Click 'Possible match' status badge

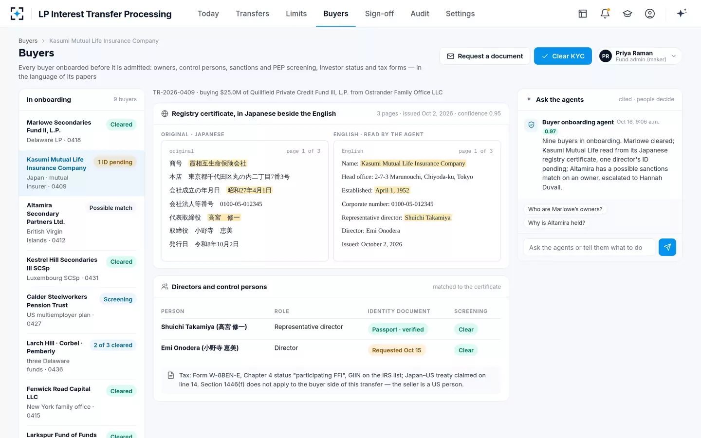[x=111, y=208]
